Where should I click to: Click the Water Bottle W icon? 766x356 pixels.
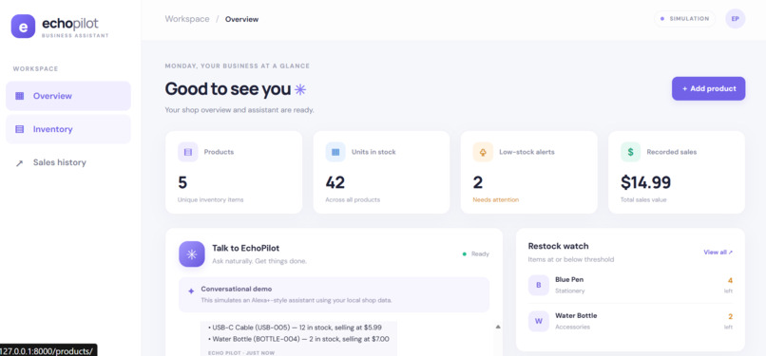(539, 322)
